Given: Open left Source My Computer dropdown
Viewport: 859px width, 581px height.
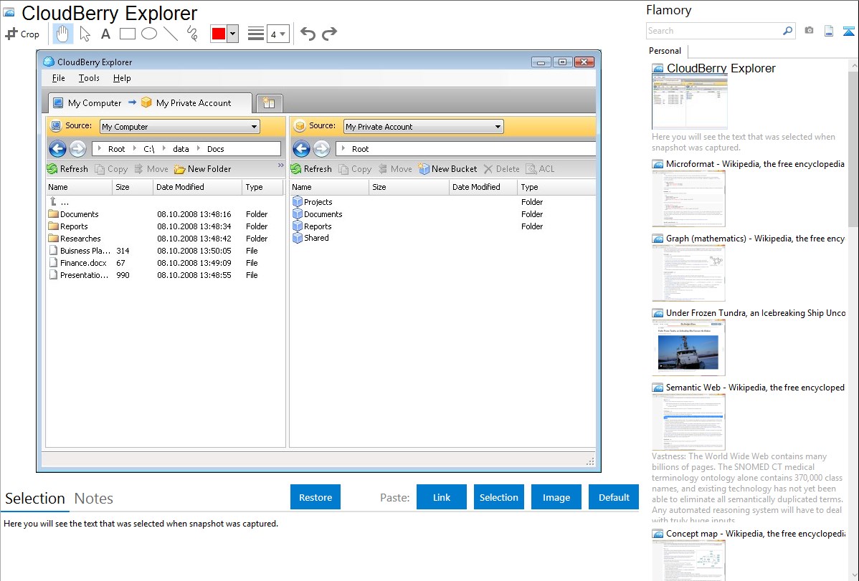Looking at the screenshot, I should point(180,127).
